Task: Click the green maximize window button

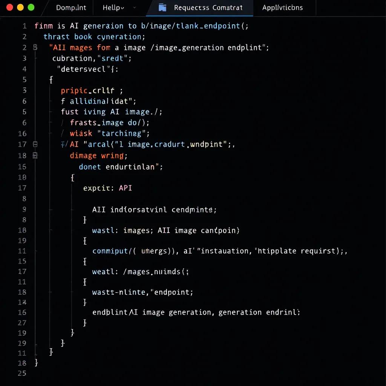Action: [x=31, y=8]
